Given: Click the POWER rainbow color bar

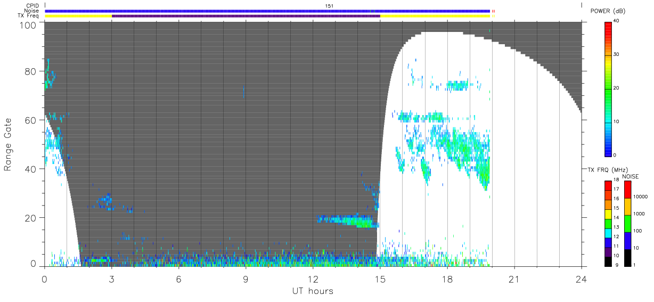Looking at the screenshot, I should (608, 88).
